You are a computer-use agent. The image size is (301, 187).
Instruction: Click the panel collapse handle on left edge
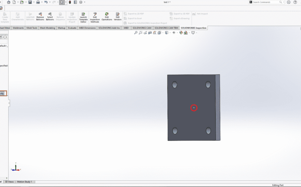(9, 103)
